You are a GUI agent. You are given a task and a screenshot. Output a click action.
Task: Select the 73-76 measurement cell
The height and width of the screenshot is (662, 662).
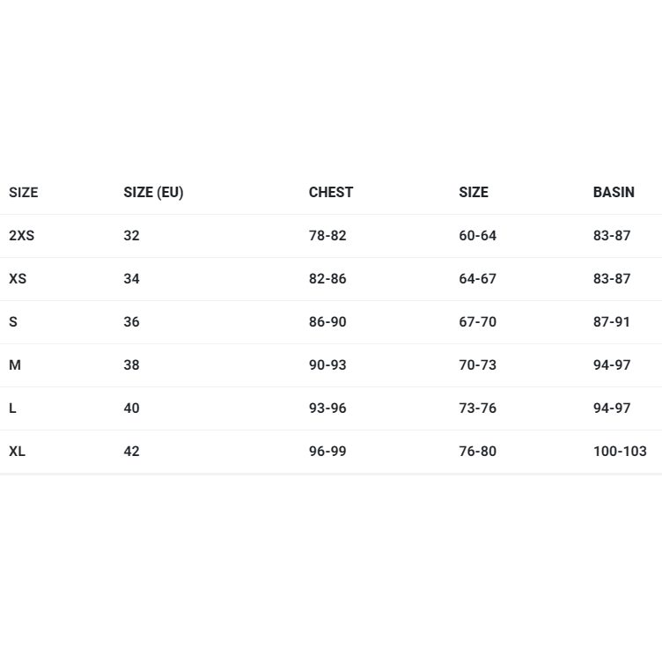tap(477, 408)
